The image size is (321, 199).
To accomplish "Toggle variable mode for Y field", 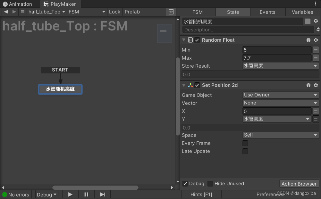I will click(316, 119).
